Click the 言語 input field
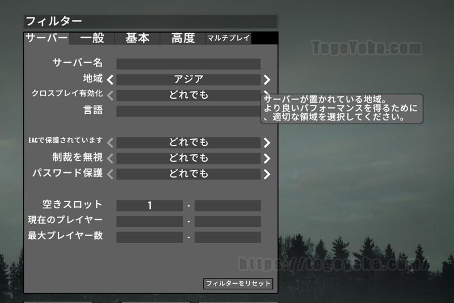Image resolution: width=454 pixels, height=303 pixels. (188, 111)
